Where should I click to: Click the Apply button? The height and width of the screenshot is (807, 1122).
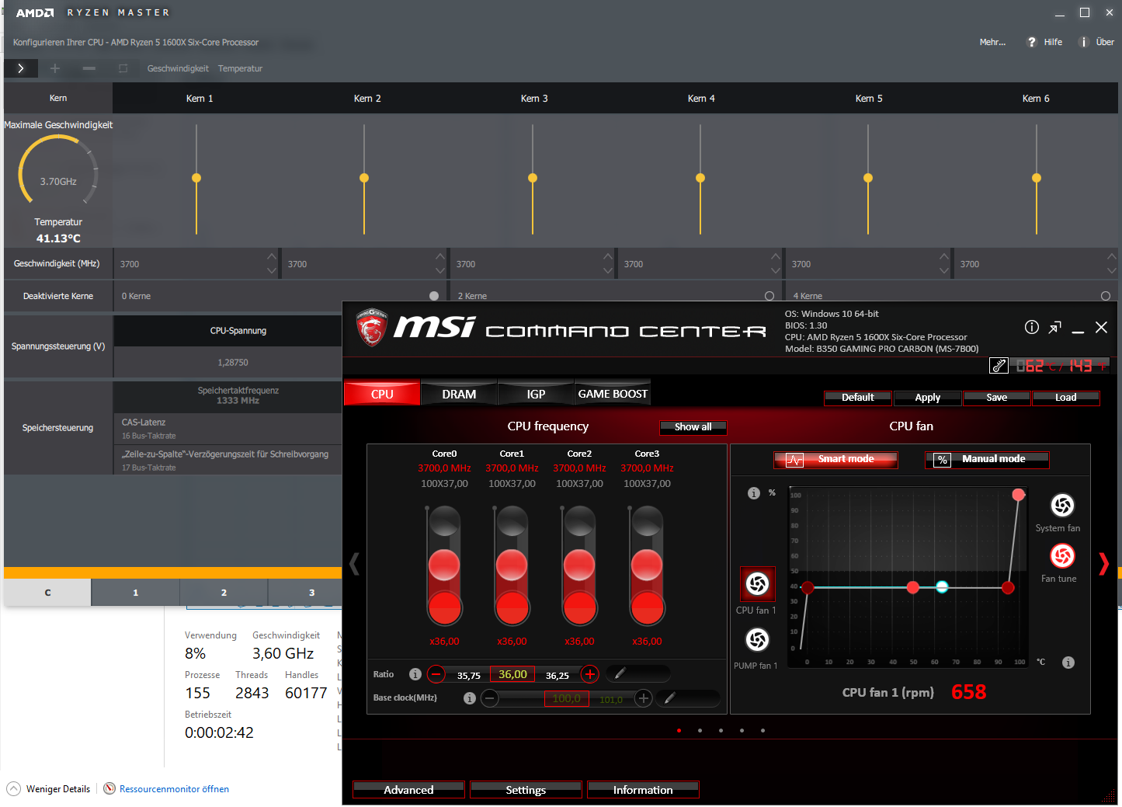928,398
